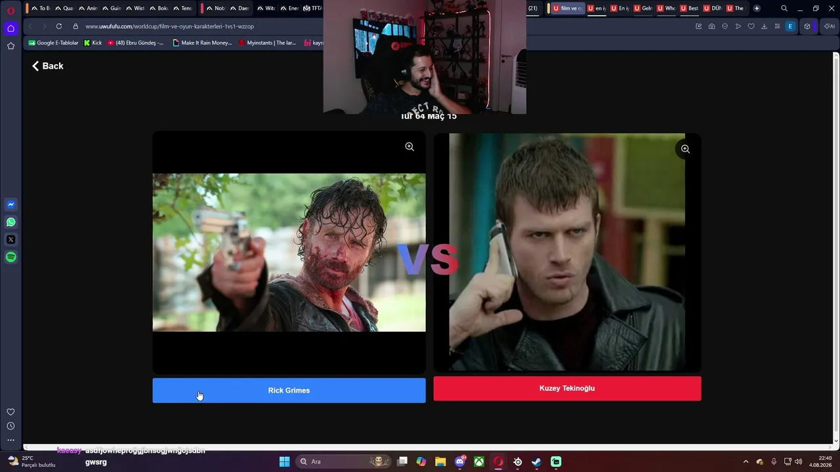Image resolution: width=840 pixels, height=472 pixels.
Task: Open the ad blocker shield icon
Action: click(x=725, y=26)
